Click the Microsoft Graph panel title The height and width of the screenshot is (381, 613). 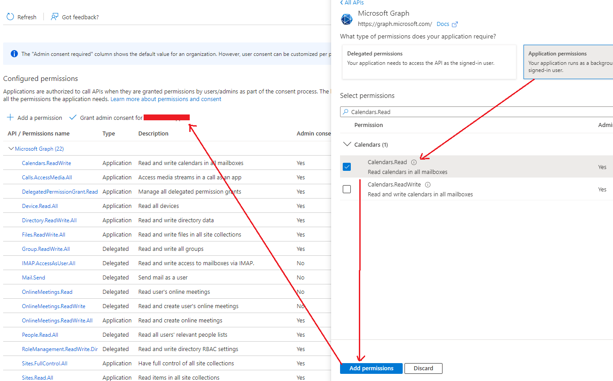[x=383, y=13]
